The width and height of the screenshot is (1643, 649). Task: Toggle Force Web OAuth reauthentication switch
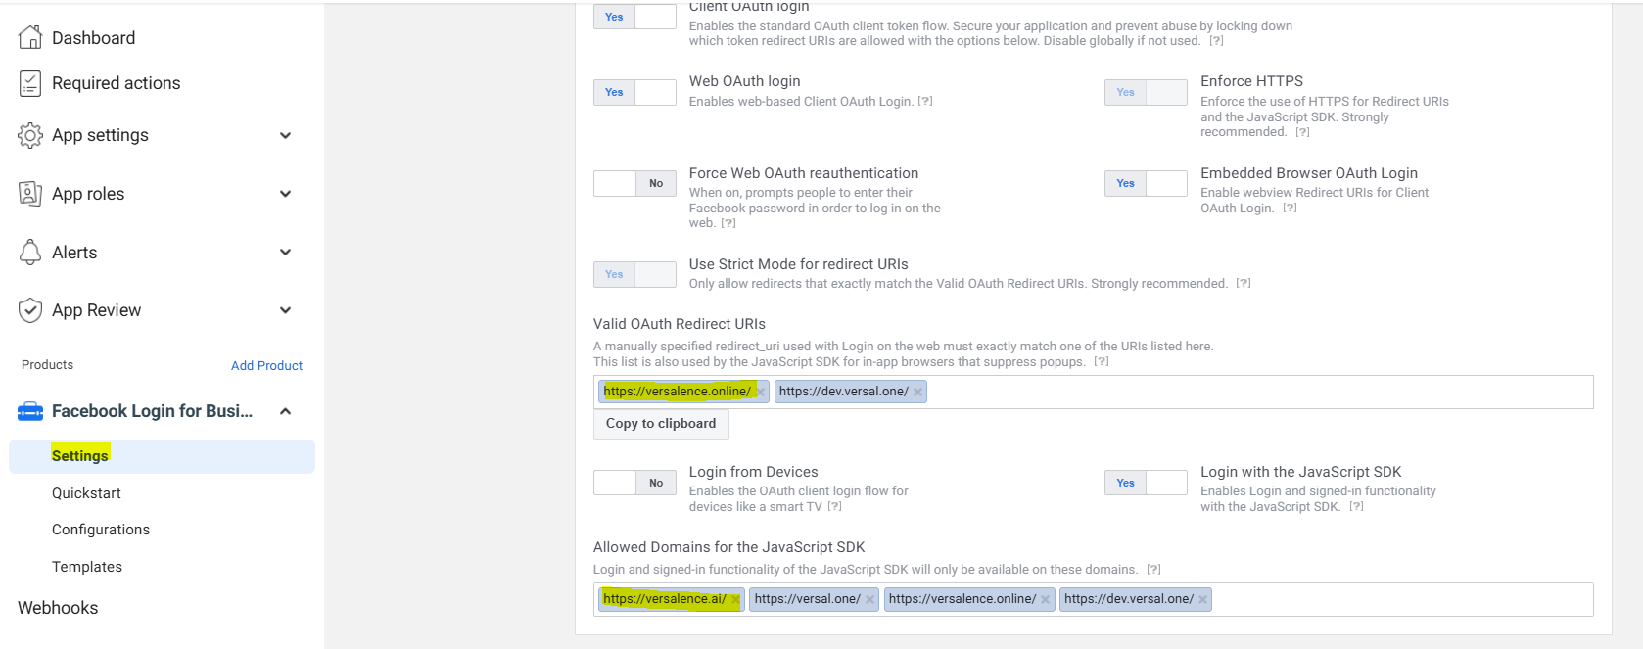tap(634, 183)
